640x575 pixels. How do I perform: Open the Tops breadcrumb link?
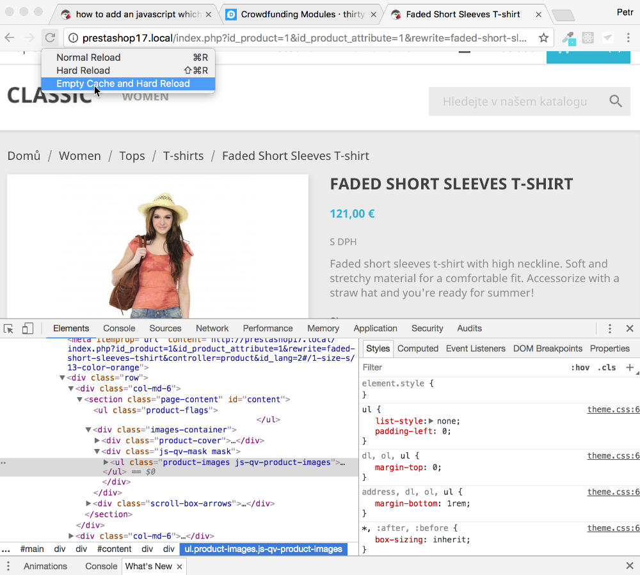(132, 156)
